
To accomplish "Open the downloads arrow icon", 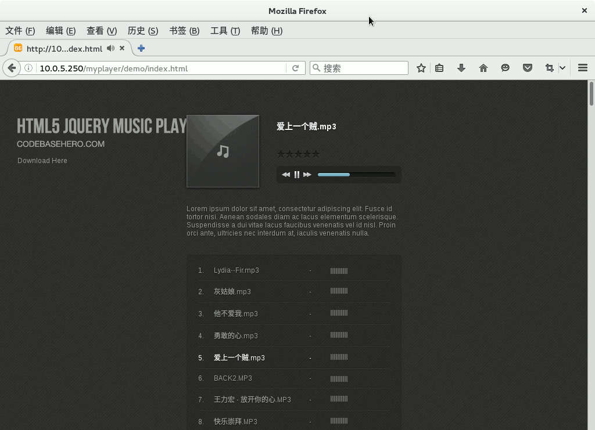I will click(461, 68).
